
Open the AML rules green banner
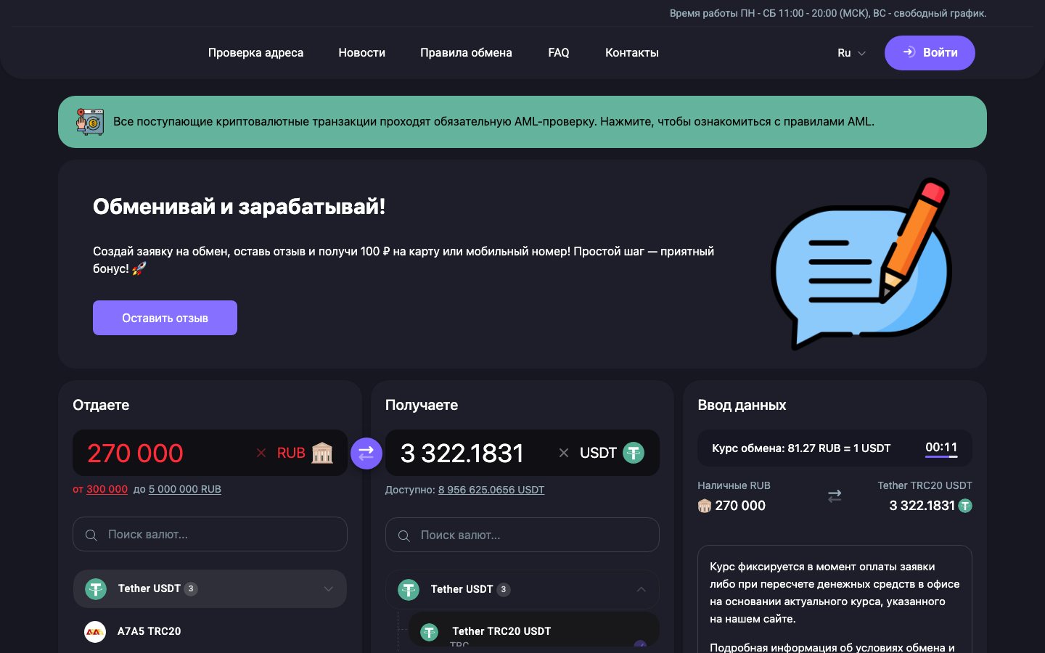point(522,122)
